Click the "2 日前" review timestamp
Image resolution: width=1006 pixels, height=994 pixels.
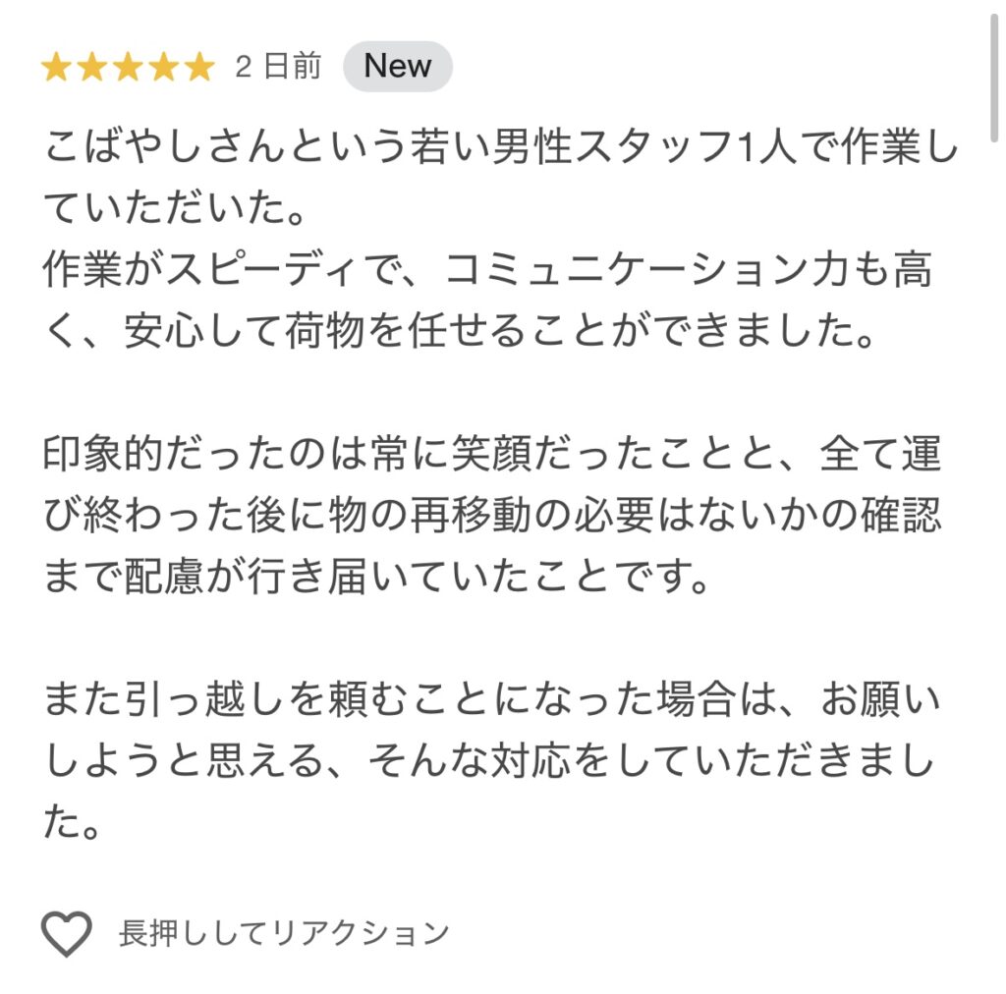278,67
